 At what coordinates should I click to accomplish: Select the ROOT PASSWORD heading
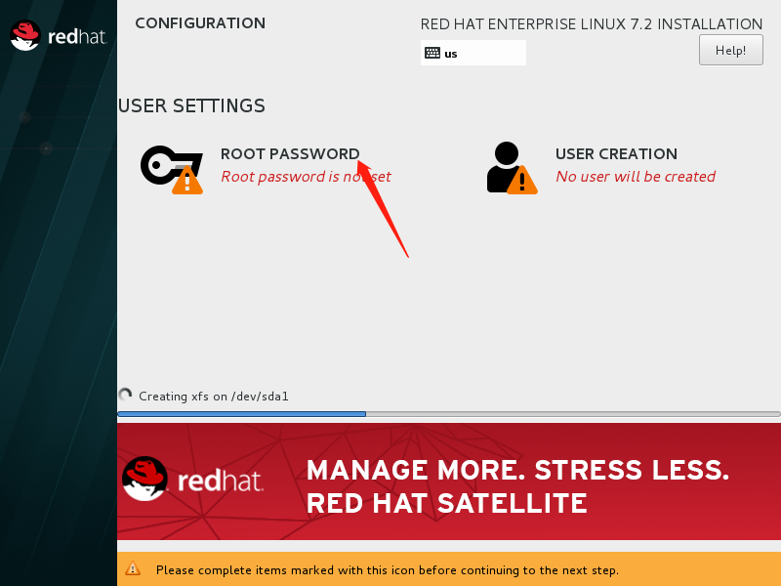point(290,154)
